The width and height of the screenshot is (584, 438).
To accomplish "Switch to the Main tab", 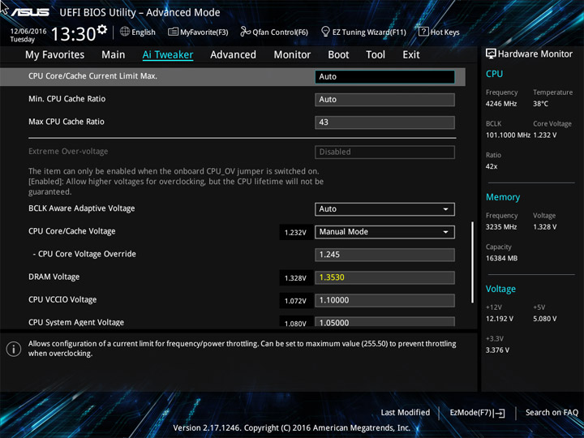I will pos(114,55).
